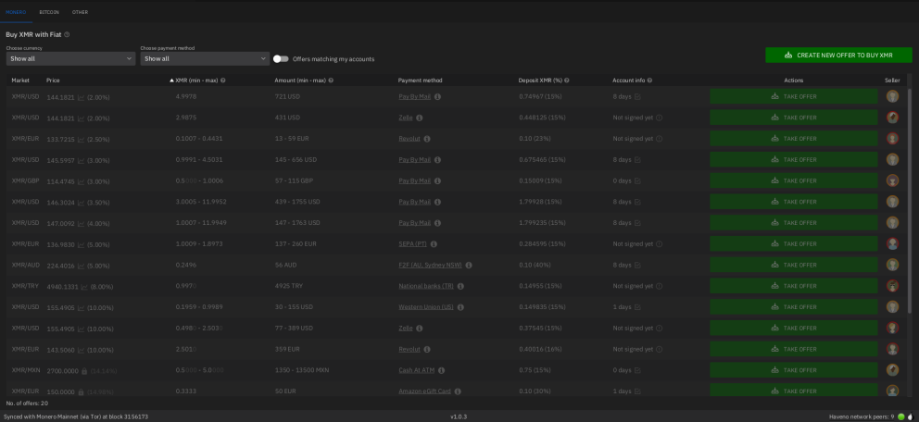Open the Choose payment method dropdown
The height and width of the screenshot is (422, 919).
(x=205, y=58)
